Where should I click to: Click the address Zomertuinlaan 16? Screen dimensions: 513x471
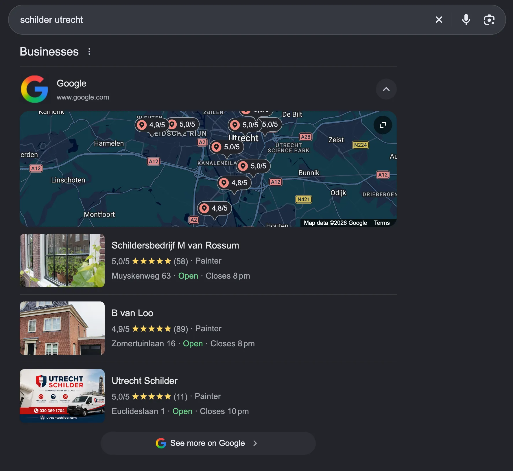point(143,344)
